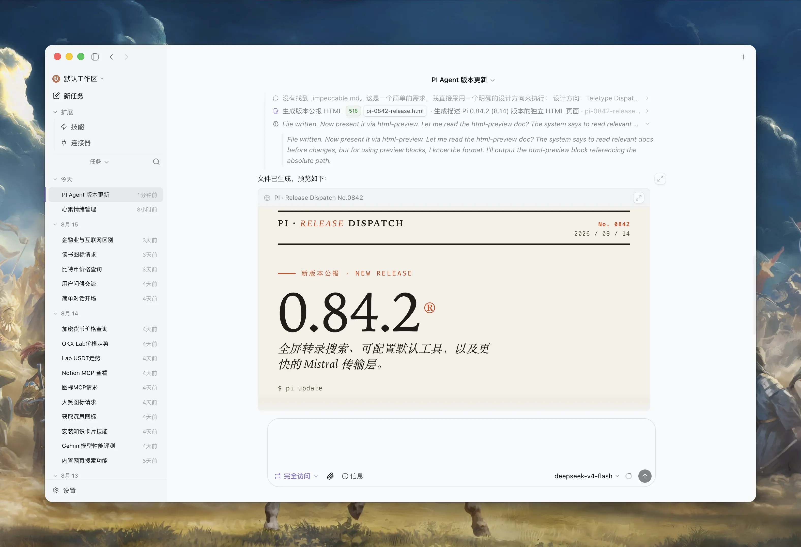Click the loading spinner beside send
Image resolution: width=801 pixels, height=547 pixels.
coord(629,476)
